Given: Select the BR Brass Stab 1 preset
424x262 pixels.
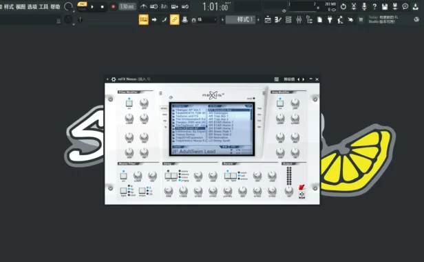Looking at the screenshot, I should click(220, 132).
